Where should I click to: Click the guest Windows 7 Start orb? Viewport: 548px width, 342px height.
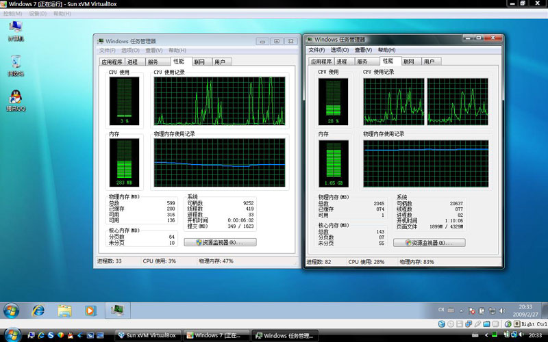[11, 311]
